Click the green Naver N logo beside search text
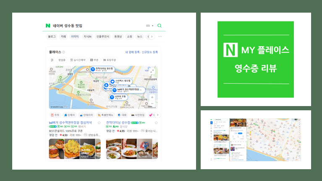Image resolution: width=322 pixels, height=181 pixels. (48, 26)
